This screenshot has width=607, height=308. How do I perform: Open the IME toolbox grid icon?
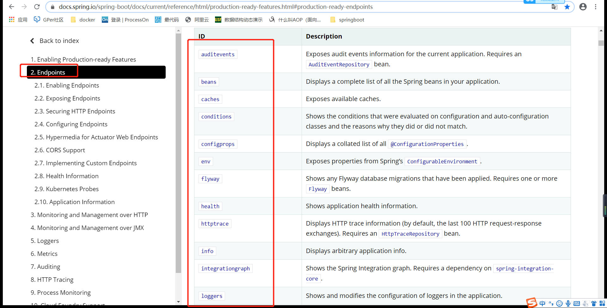click(602, 303)
